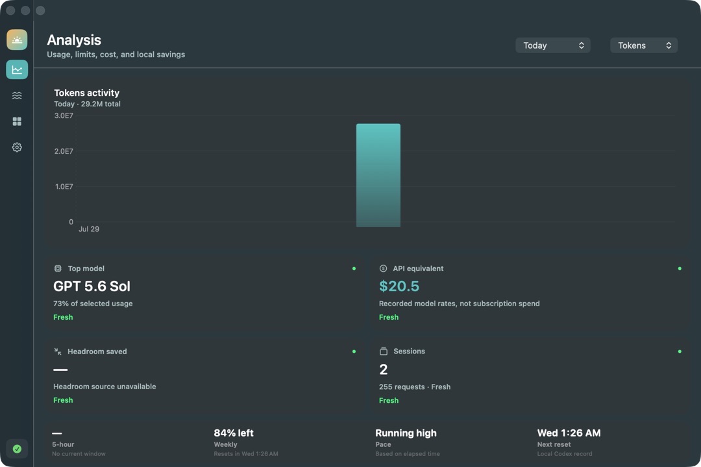Screen dimensions: 701x467
Task: Click '255 requests · Fresh' text
Action: pyautogui.click(x=415, y=387)
